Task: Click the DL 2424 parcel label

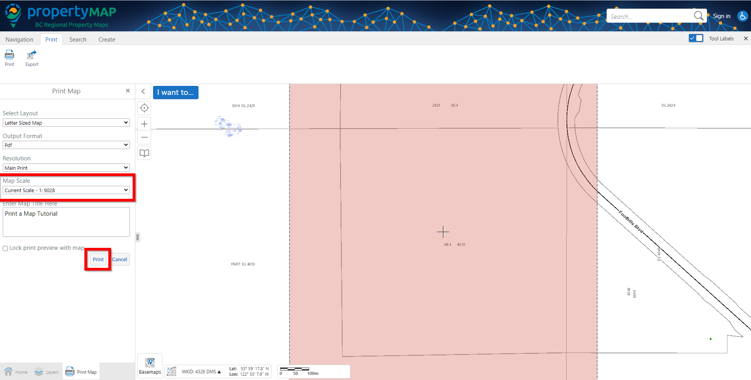Action: pyautogui.click(x=668, y=105)
